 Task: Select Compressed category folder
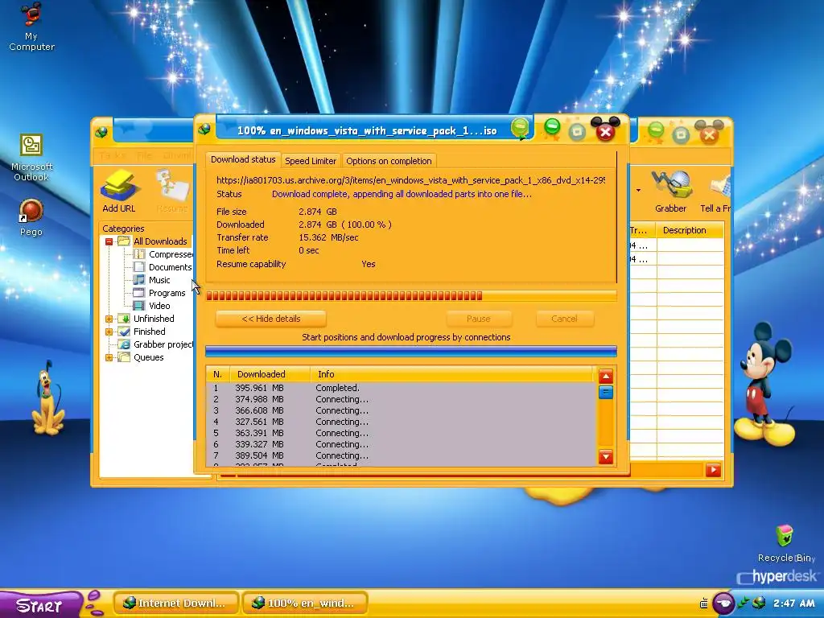coord(164,254)
